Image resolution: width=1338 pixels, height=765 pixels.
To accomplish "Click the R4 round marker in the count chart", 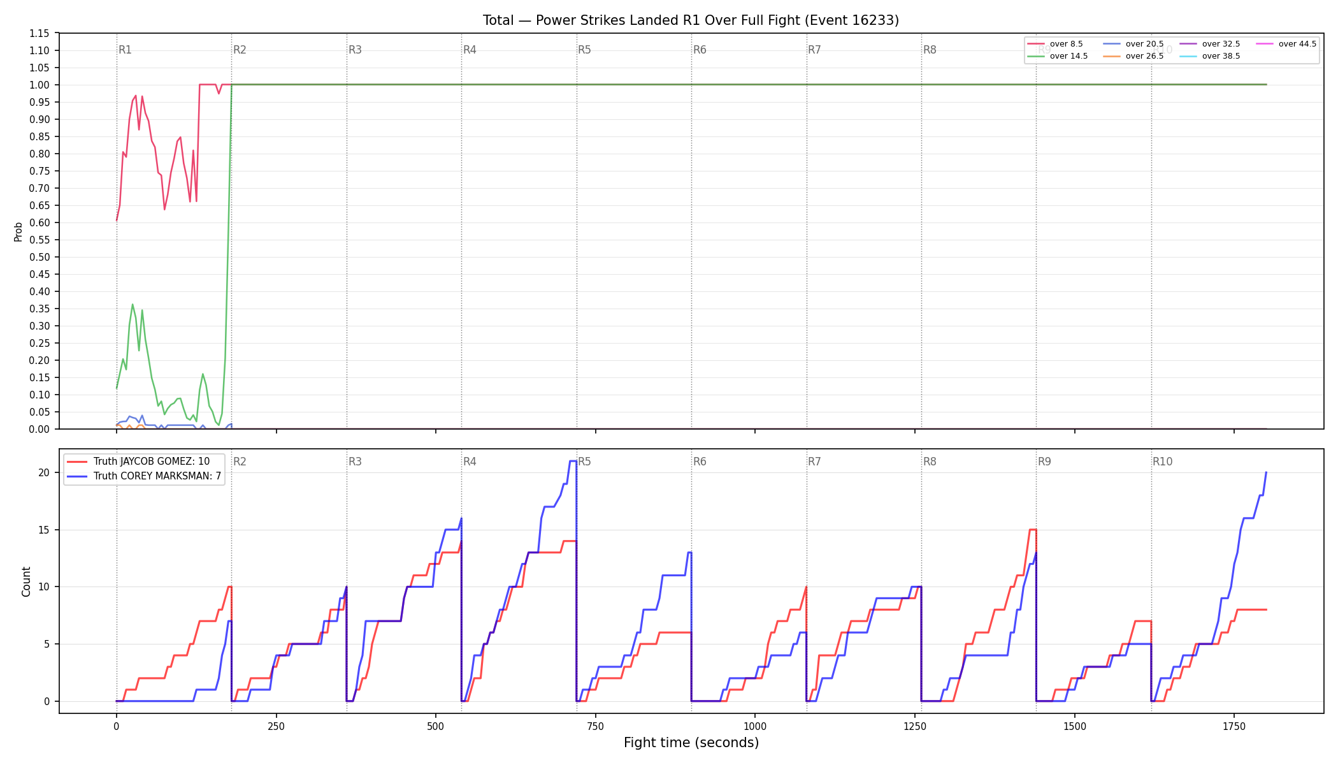I will (x=470, y=462).
